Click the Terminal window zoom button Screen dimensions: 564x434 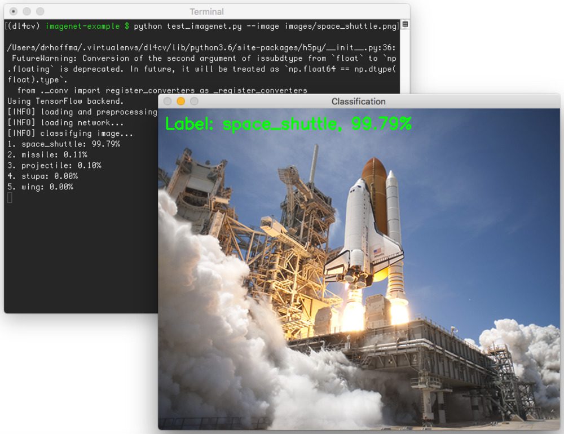(x=40, y=11)
